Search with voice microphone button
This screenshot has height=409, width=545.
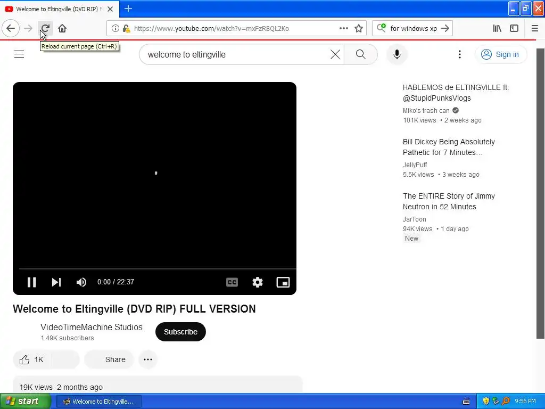click(x=397, y=54)
